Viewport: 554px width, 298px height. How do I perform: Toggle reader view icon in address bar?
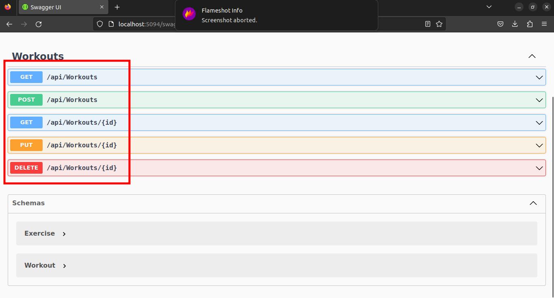pos(427,24)
